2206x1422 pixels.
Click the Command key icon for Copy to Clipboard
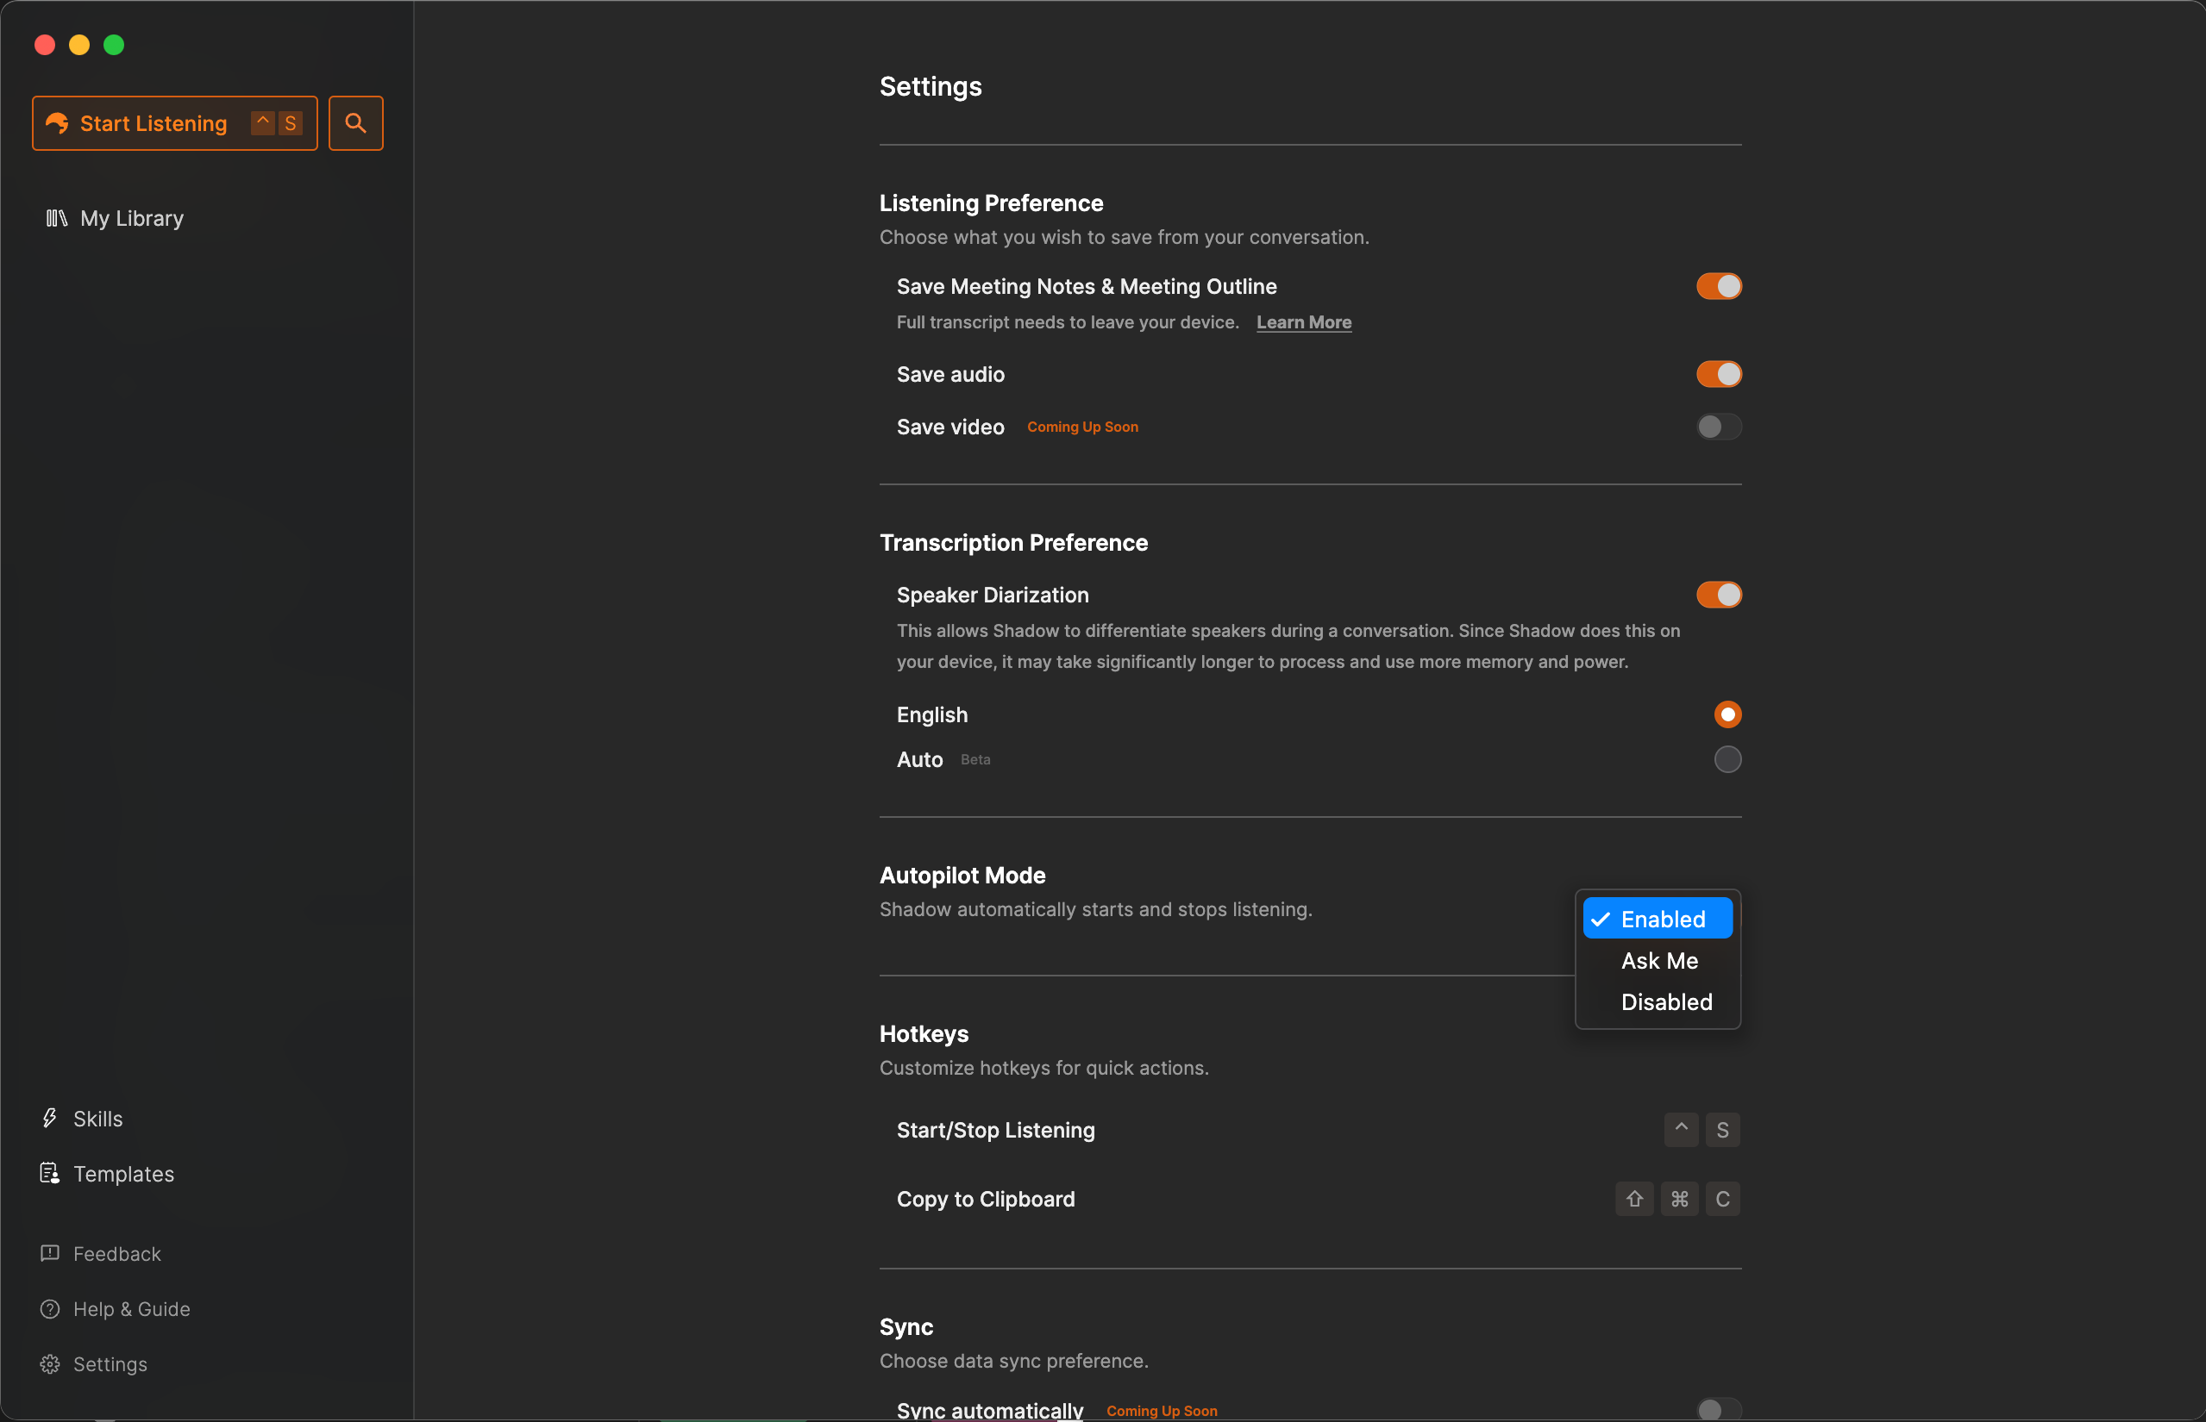pos(1678,1199)
